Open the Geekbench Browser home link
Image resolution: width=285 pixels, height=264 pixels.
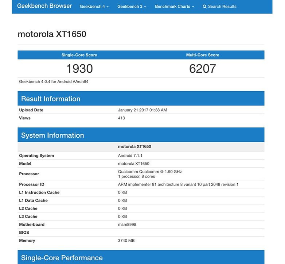44,6
